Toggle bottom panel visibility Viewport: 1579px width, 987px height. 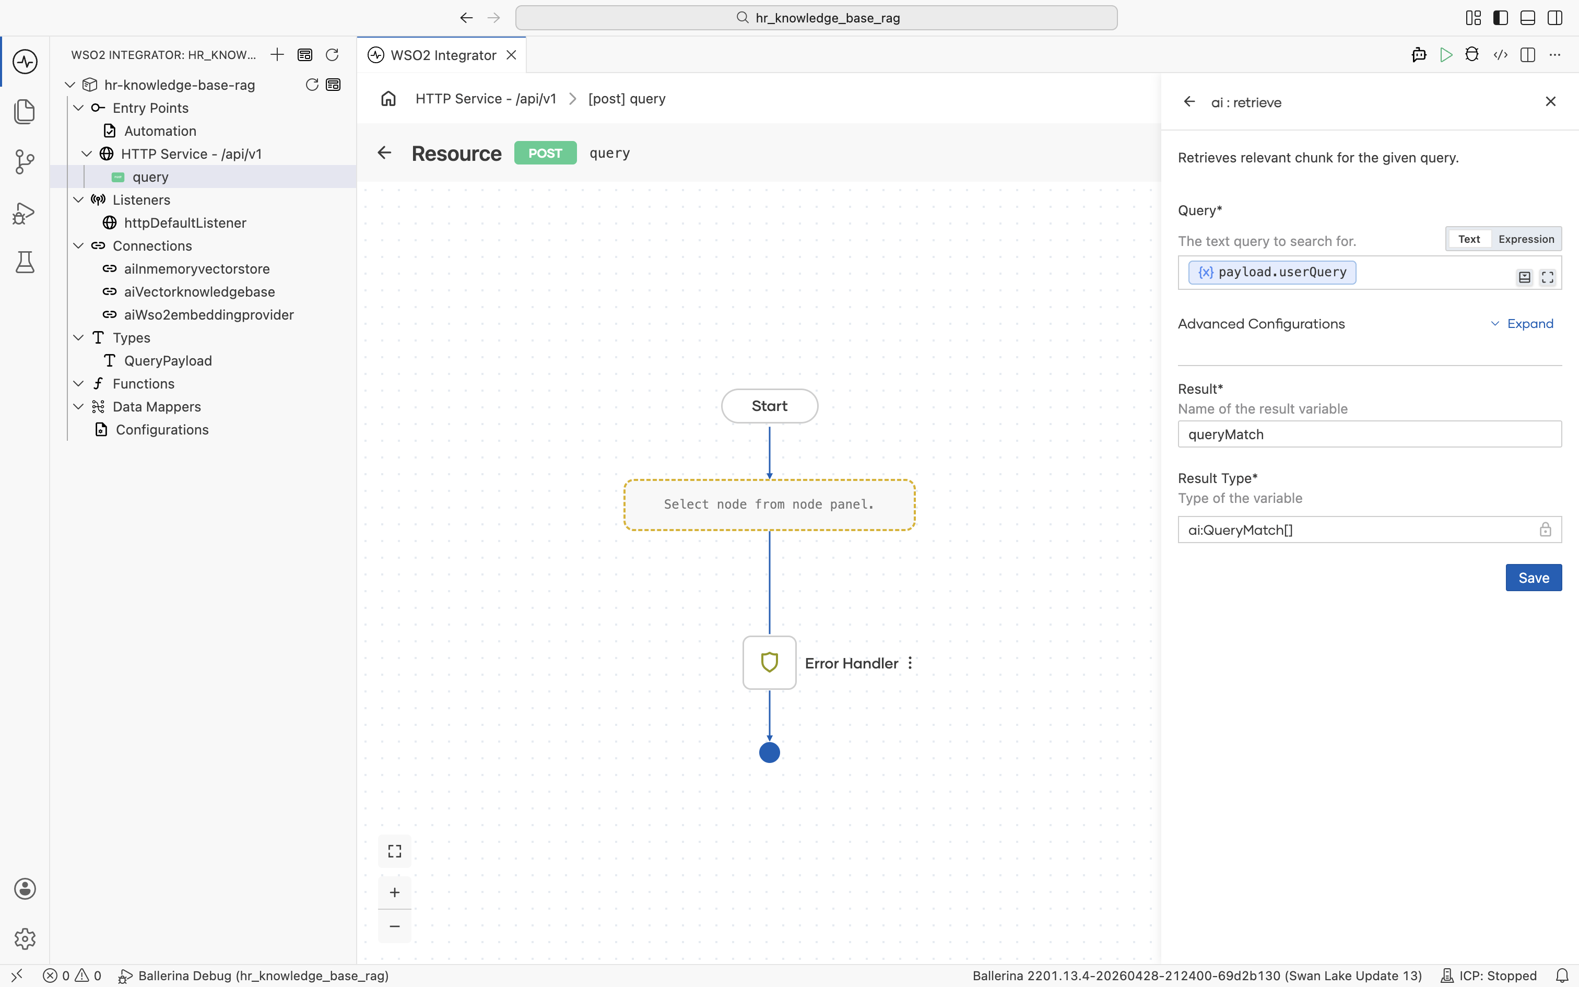[1527, 18]
